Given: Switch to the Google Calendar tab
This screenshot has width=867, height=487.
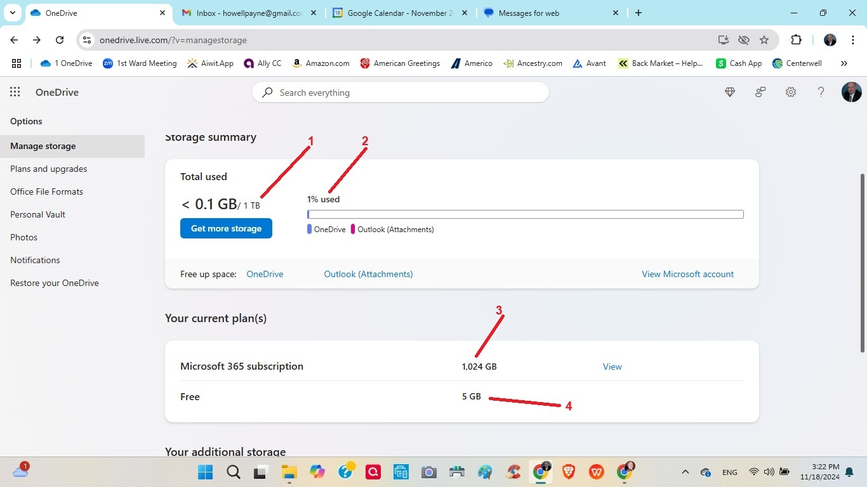Looking at the screenshot, I should pyautogui.click(x=400, y=13).
